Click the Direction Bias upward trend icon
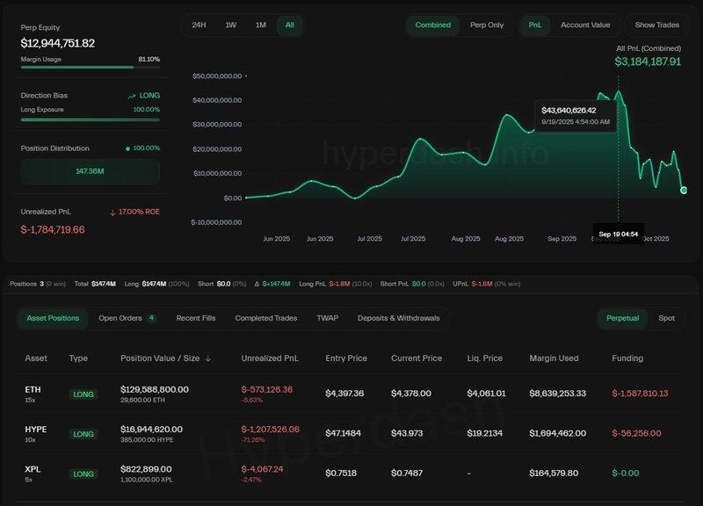This screenshot has height=506, width=703. (x=131, y=96)
